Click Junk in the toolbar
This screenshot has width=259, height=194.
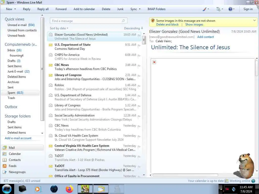[120, 9]
